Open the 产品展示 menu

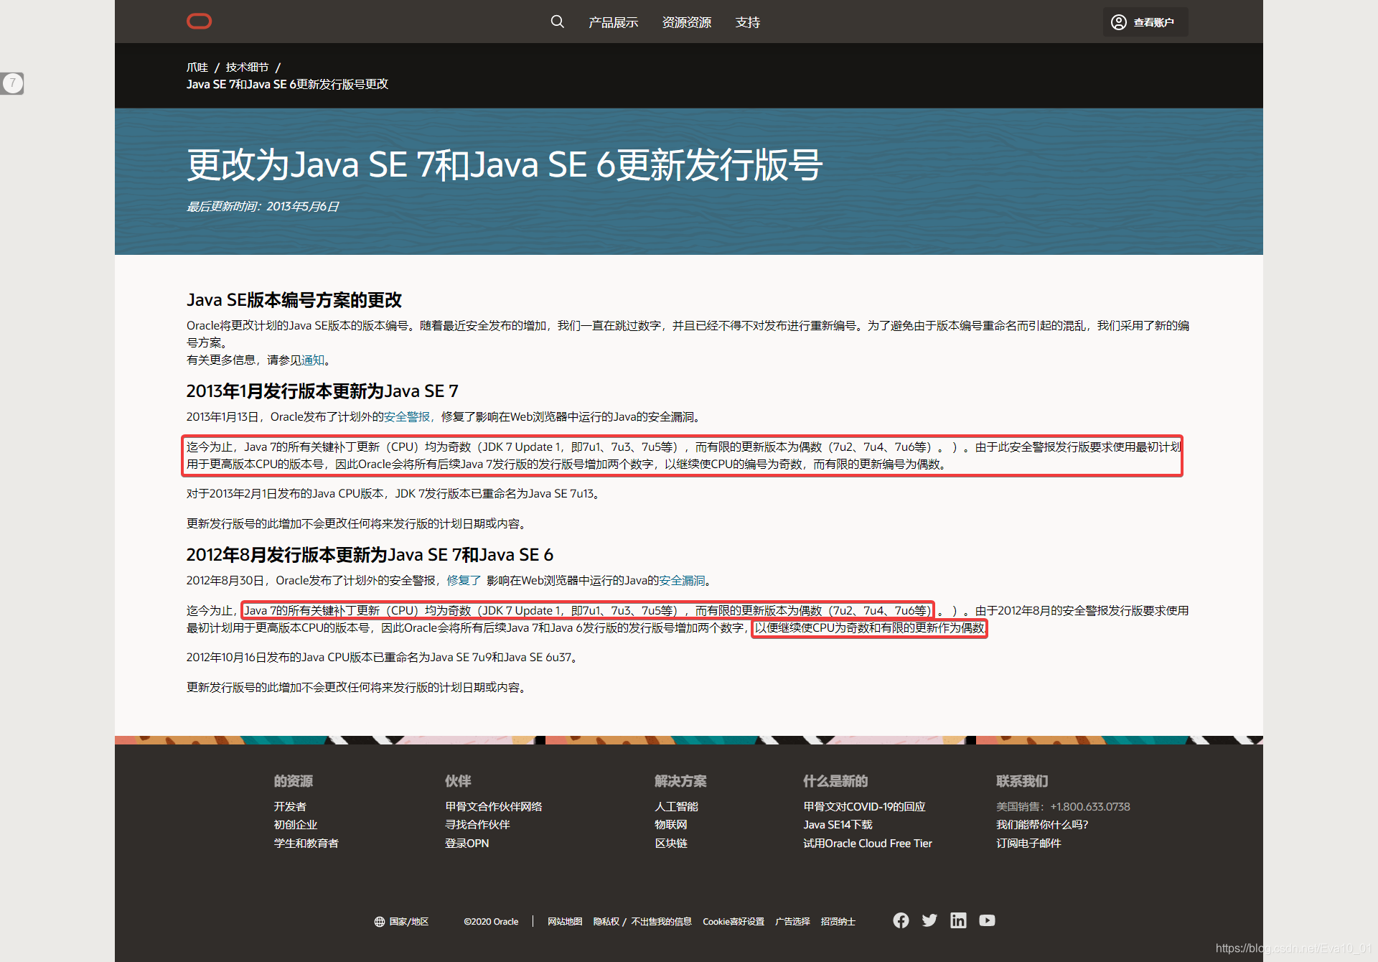click(x=613, y=22)
